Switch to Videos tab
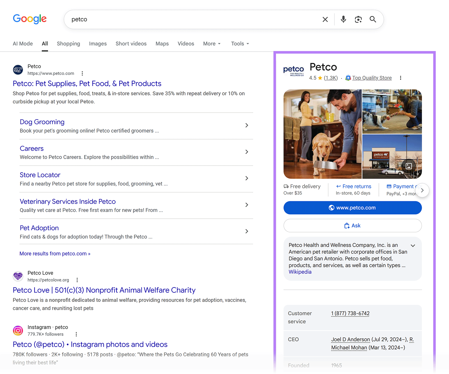449x374 pixels. click(186, 44)
